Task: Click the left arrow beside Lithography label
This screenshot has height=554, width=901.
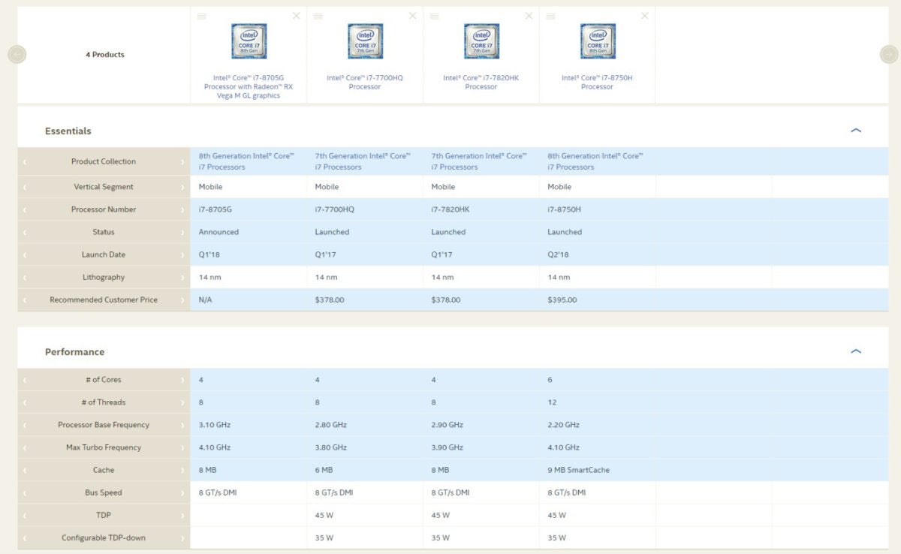Action: pos(24,277)
